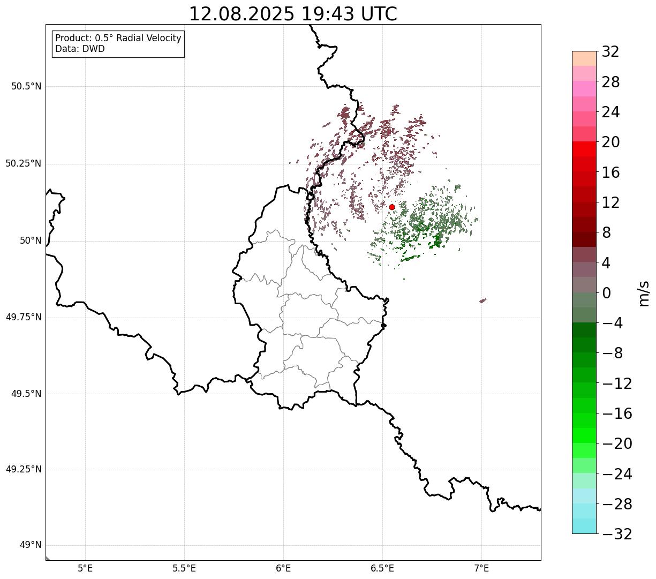Click the 6.5°E longitude label
This screenshot has height=579, width=656.
(382, 568)
